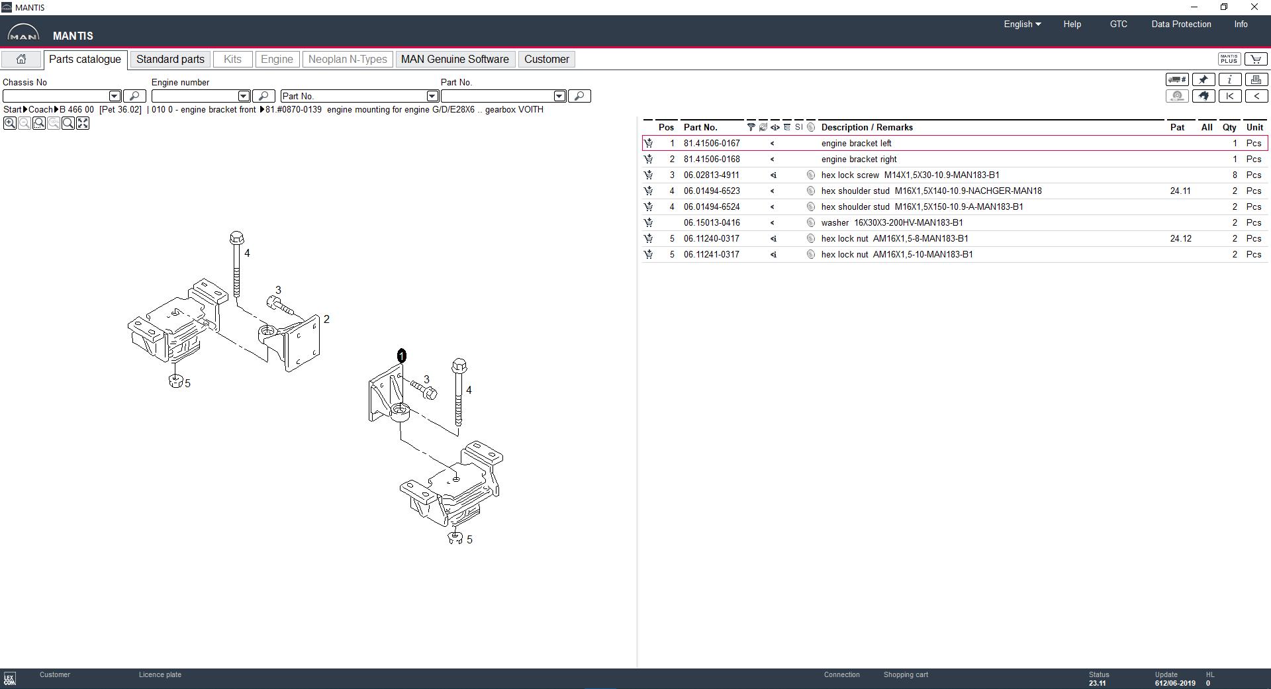Click zoom-to-selection magnifier icon
The width and height of the screenshot is (1271, 689).
[x=39, y=123]
